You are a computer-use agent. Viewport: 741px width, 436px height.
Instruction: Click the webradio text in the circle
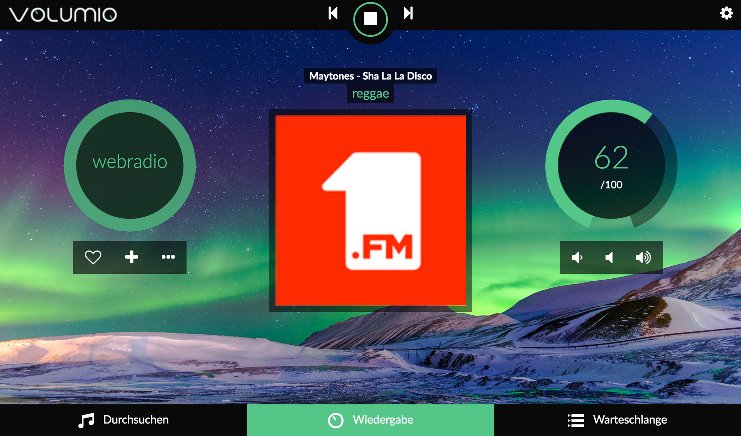pos(130,162)
